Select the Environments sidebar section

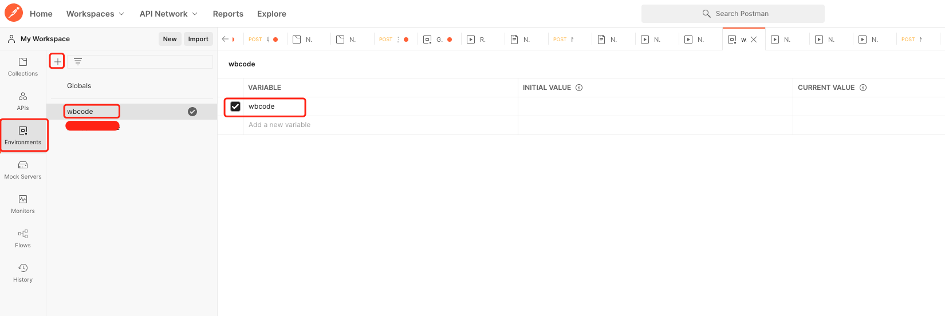click(23, 136)
